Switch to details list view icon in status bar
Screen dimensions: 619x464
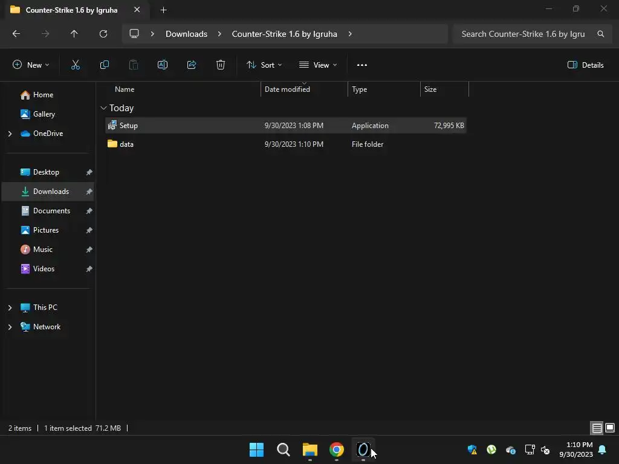click(x=597, y=428)
